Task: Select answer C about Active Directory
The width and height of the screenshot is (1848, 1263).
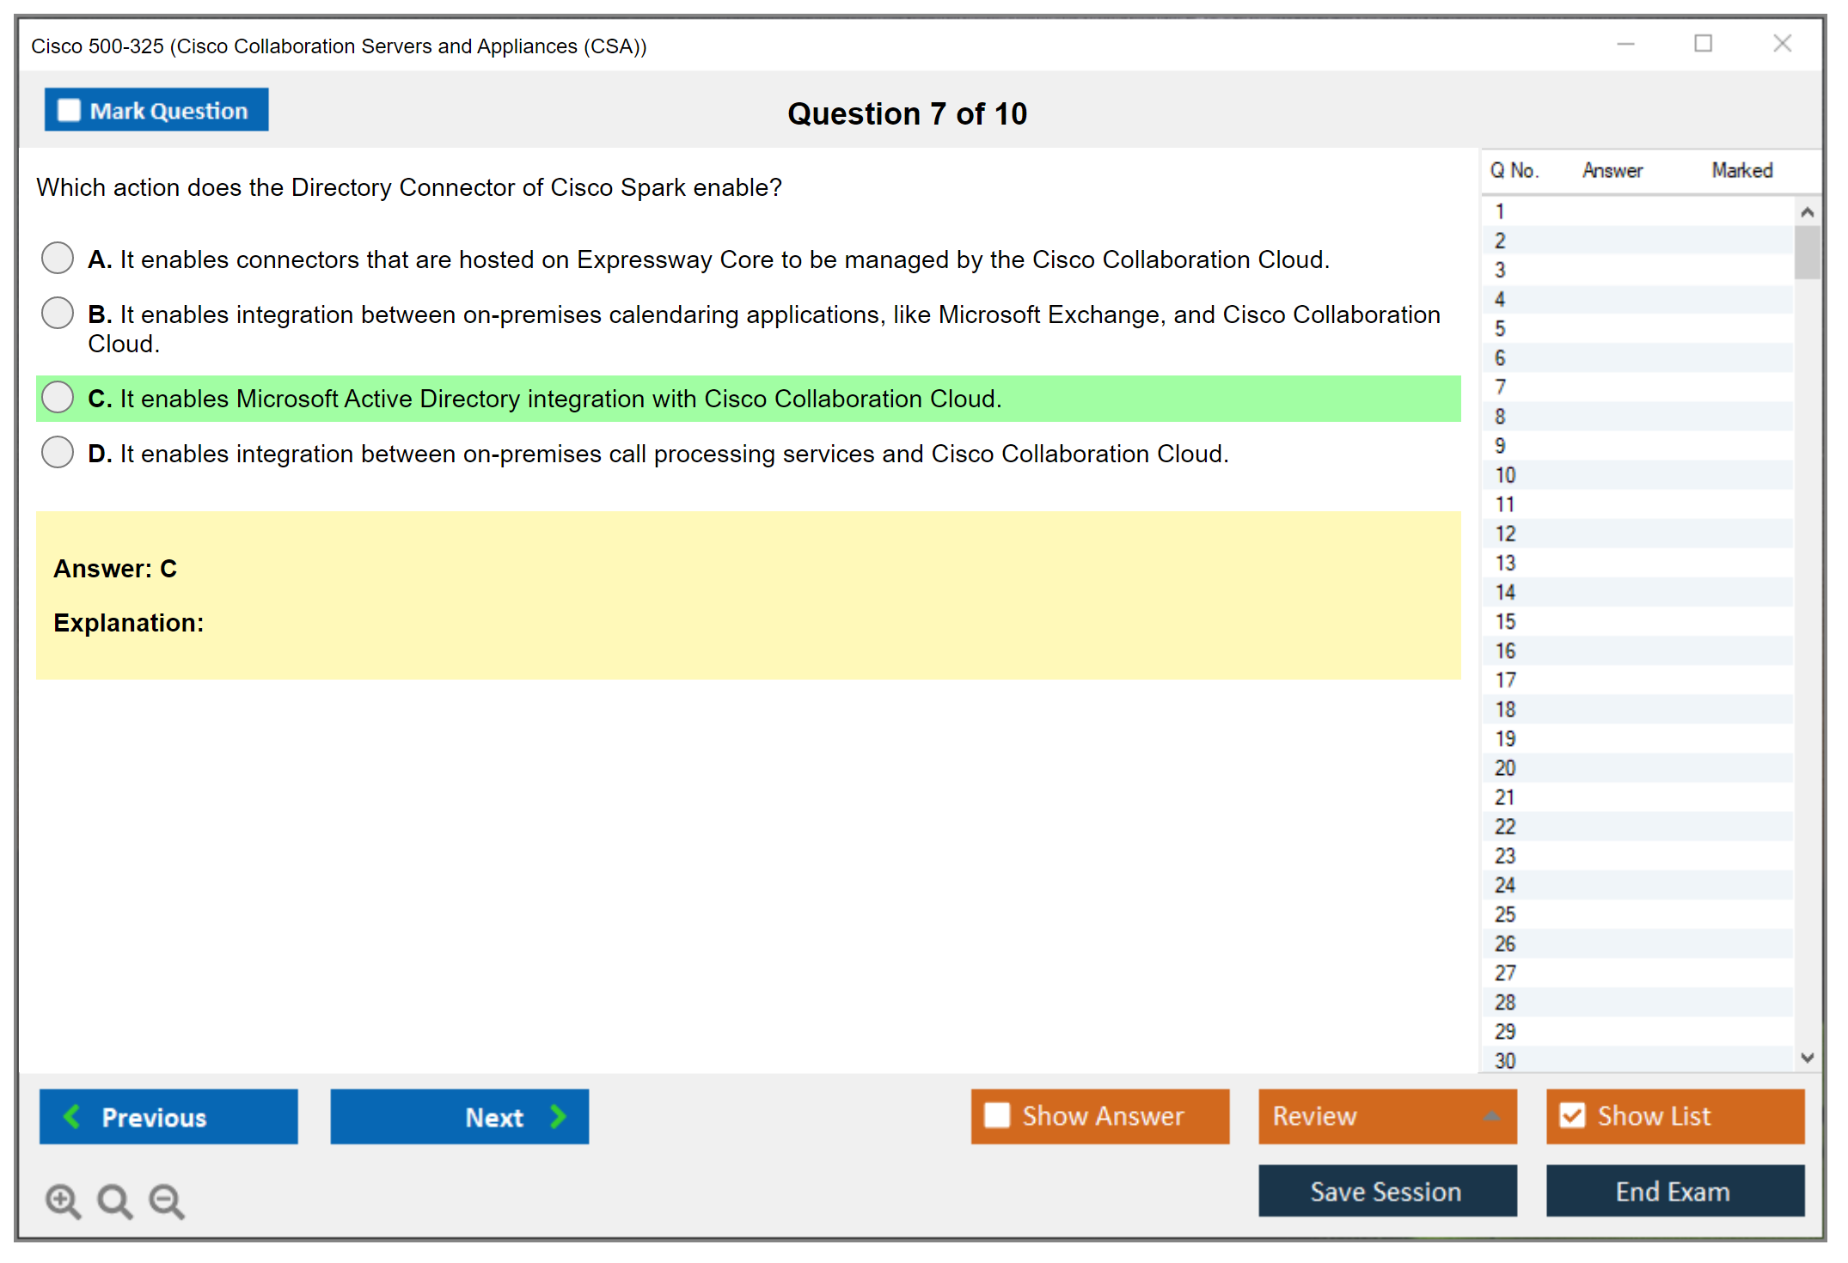Action: [x=58, y=397]
